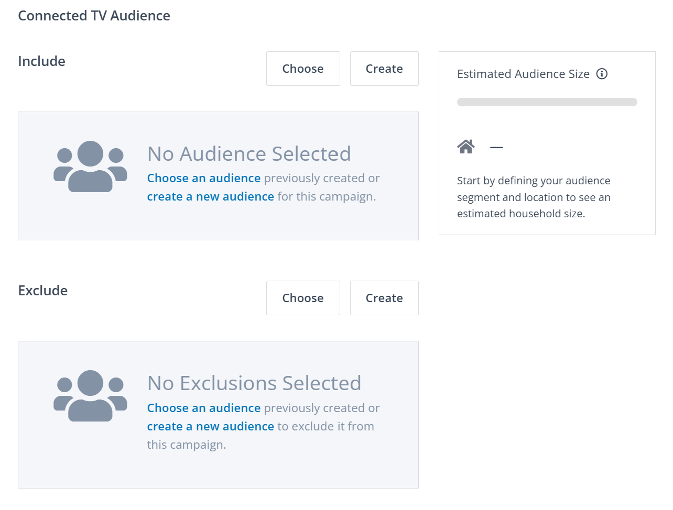The height and width of the screenshot is (510, 673).
Task: Select the 'Include' section heading
Action: [41, 61]
